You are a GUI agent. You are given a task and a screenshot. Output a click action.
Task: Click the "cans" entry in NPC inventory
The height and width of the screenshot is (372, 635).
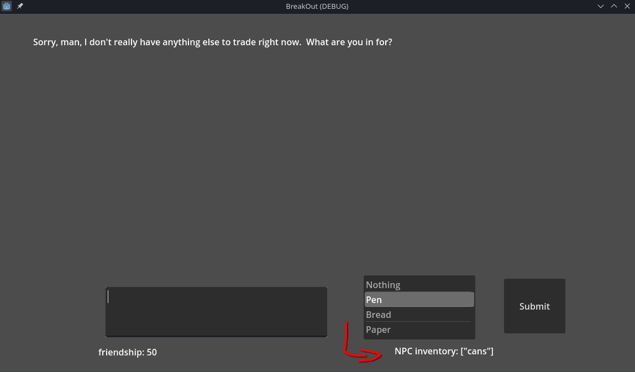[x=476, y=351]
